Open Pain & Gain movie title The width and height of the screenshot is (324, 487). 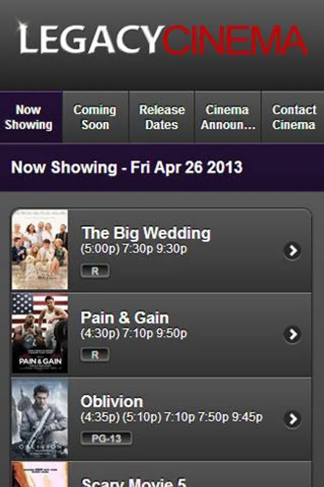pyautogui.click(x=125, y=318)
